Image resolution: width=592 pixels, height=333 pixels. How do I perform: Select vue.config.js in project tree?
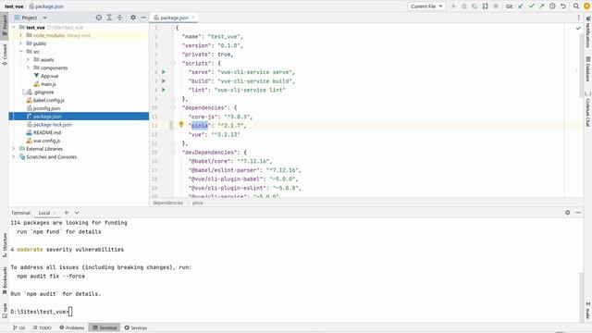(47, 141)
